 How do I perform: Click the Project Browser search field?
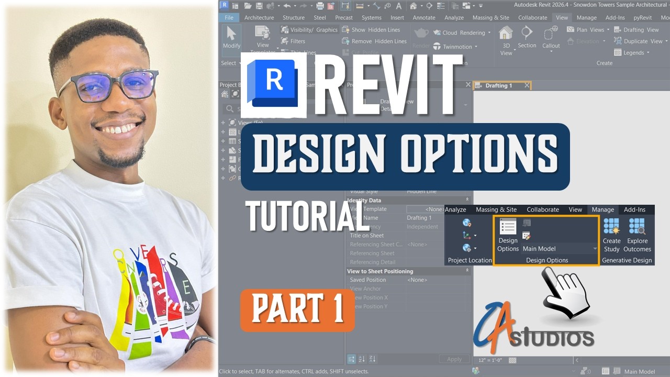[x=283, y=109]
